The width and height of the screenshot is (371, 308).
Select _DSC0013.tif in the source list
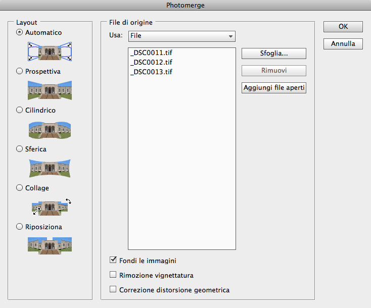tap(151, 72)
